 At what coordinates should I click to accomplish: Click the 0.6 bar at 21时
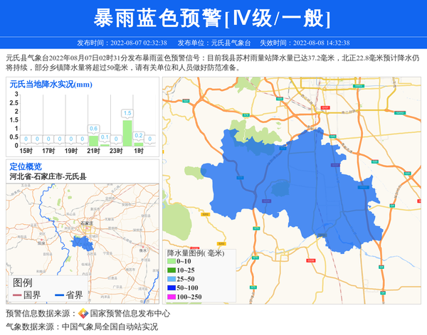(x=93, y=141)
